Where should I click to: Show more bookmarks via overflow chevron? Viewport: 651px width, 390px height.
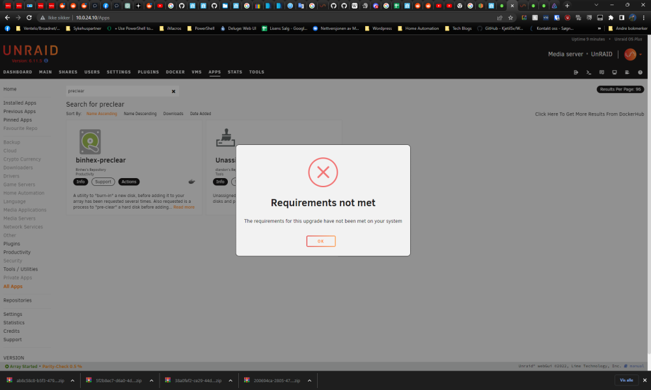click(599, 29)
